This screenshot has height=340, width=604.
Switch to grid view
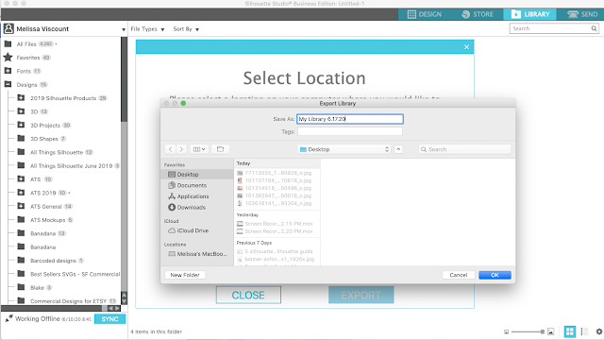570,331
